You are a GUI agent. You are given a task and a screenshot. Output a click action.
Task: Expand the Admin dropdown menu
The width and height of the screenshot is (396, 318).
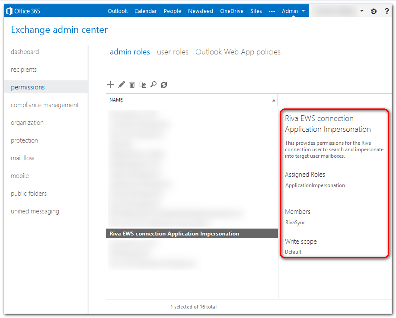click(x=294, y=11)
